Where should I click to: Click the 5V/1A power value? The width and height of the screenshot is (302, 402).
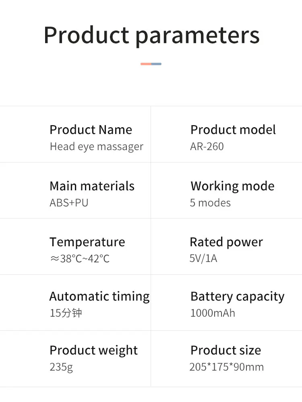[x=203, y=258]
